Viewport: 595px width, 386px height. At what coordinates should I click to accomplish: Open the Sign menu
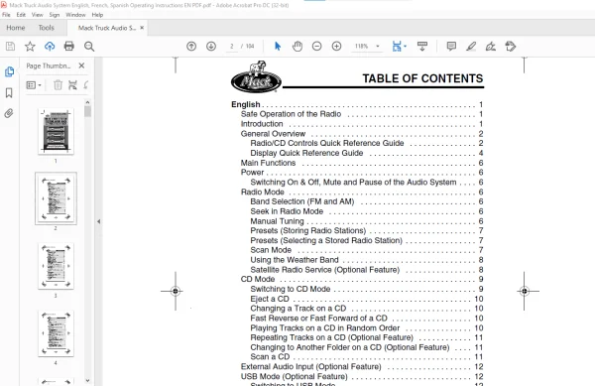point(55,15)
